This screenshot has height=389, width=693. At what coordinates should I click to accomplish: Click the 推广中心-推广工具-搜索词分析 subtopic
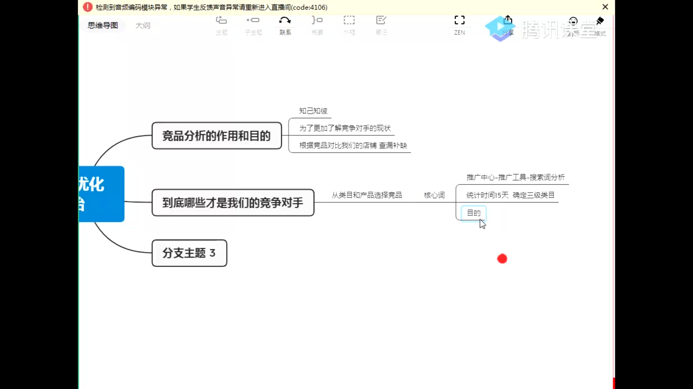point(515,177)
